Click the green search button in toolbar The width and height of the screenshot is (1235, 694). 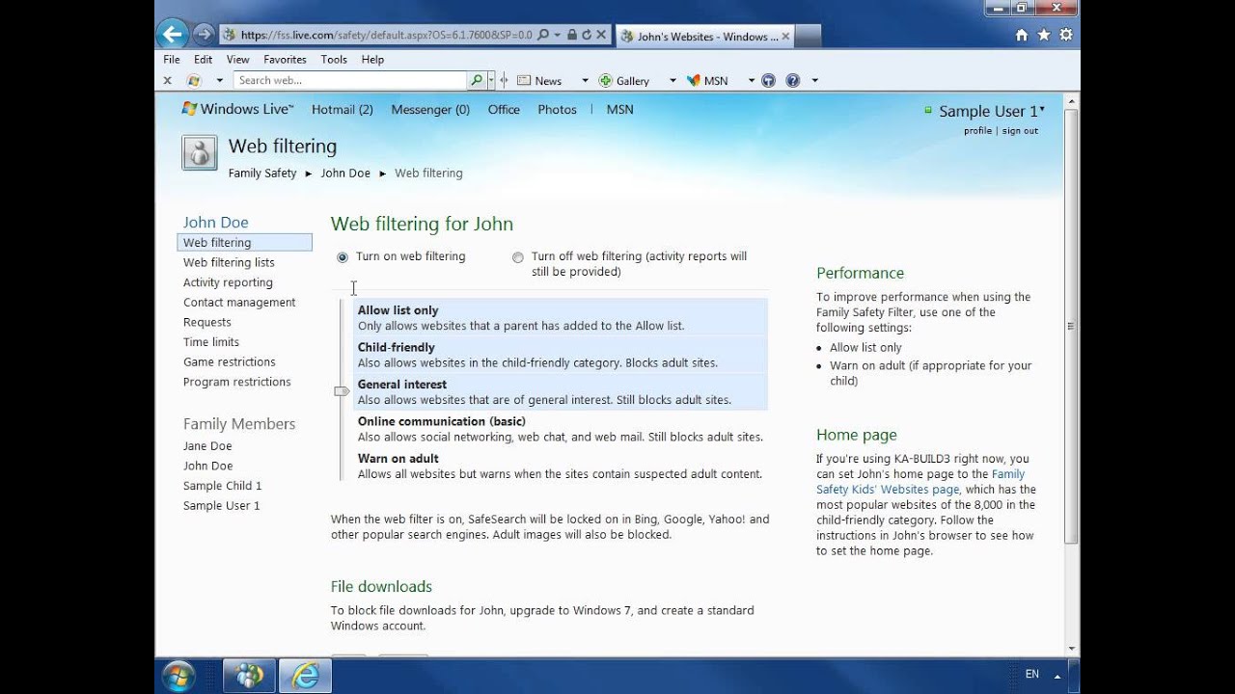477,81
